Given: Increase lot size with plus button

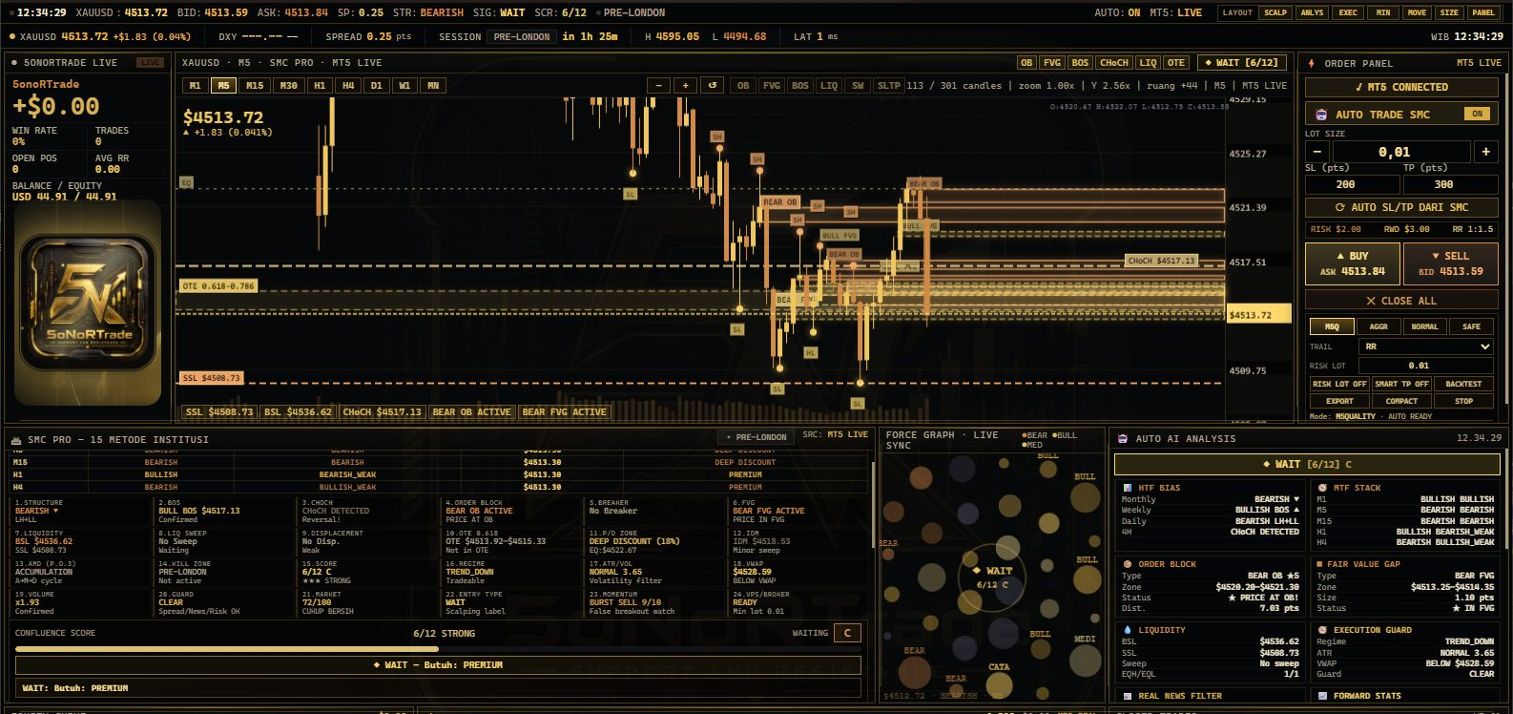Looking at the screenshot, I should click(x=1485, y=152).
